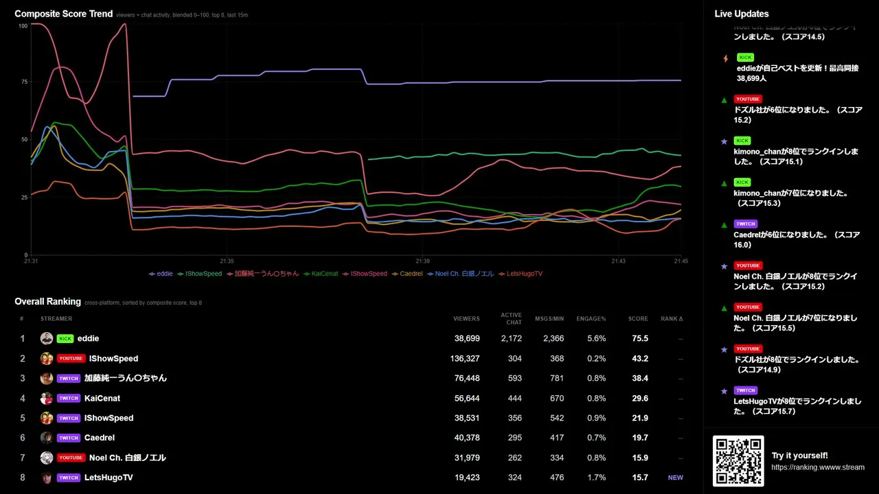This screenshot has width=879, height=494.
Task: Click the avatar of YouTube streamer IShowSpeed
Action: pyautogui.click(x=47, y=358)
